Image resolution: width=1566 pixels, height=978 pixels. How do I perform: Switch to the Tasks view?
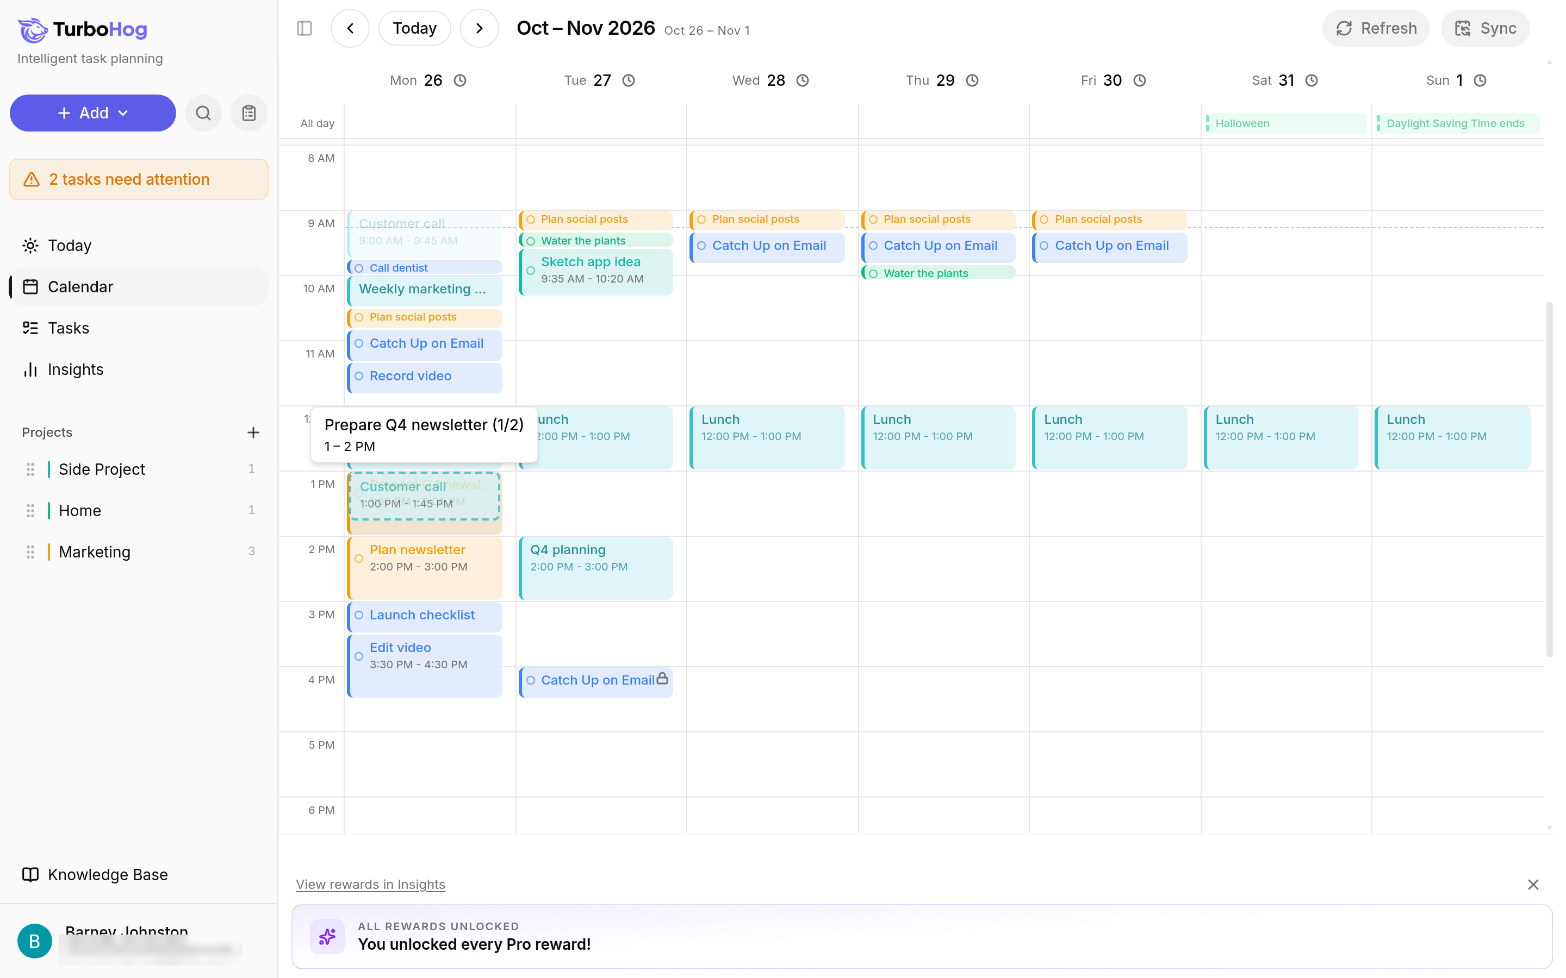[x=139, y=328]
